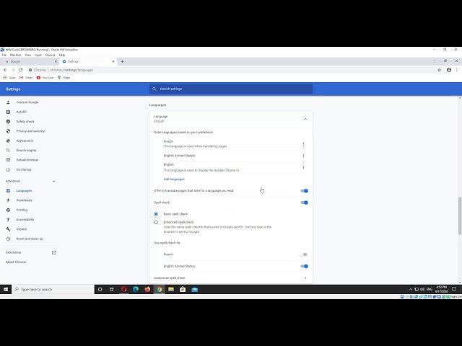Image resolution: width=462 pixels, height=346 pixels.
Task: Launch Firefox from the taskbar
Action: coord(147,290)
